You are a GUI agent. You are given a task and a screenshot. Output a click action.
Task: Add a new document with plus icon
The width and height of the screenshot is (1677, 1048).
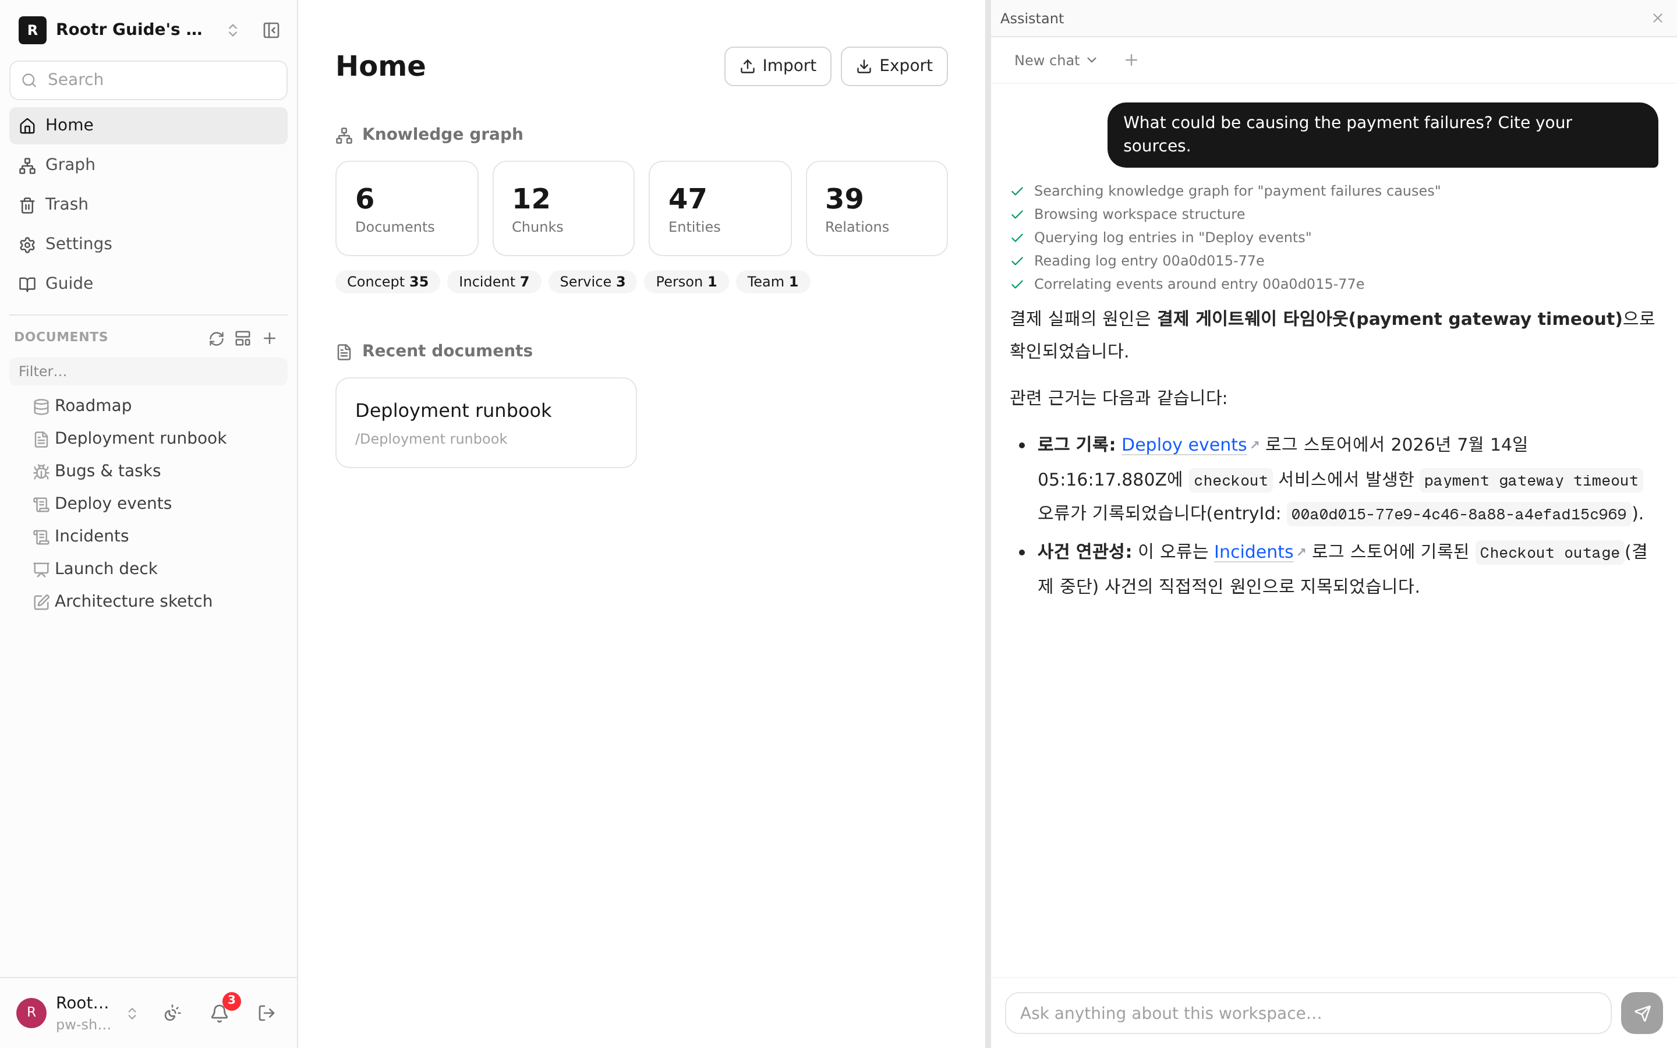(270, 338)
